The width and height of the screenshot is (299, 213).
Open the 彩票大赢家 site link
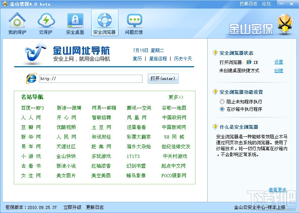[139, 137]
